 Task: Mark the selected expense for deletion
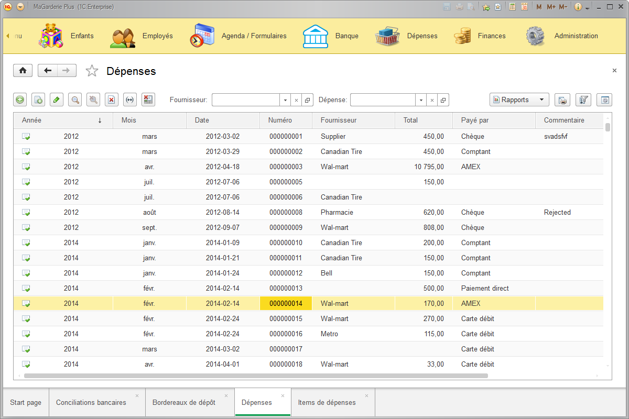[111, 100]
